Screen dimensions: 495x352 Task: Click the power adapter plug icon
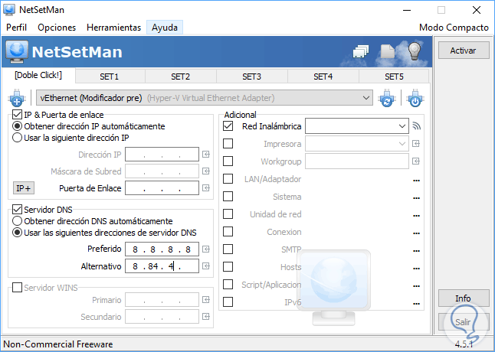pyautogui.click(x=415, y=98)
